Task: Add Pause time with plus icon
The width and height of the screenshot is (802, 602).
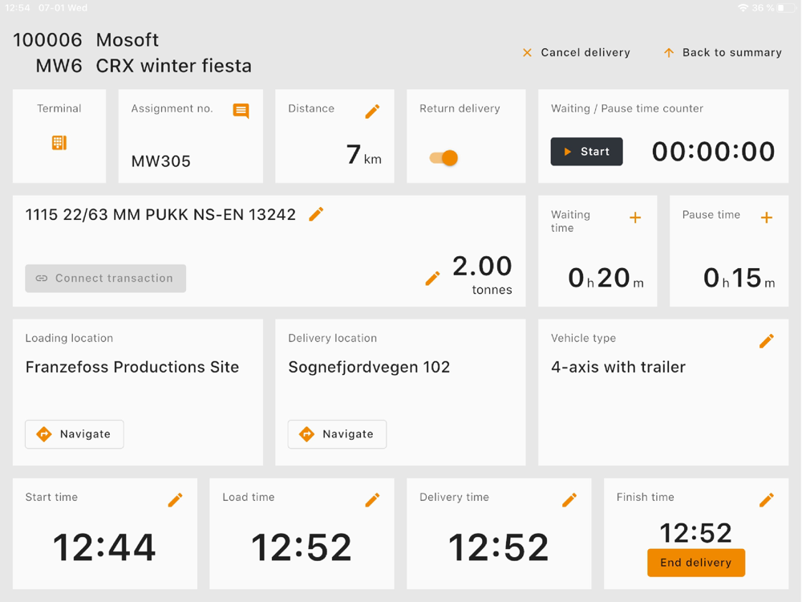Action: 766,218
